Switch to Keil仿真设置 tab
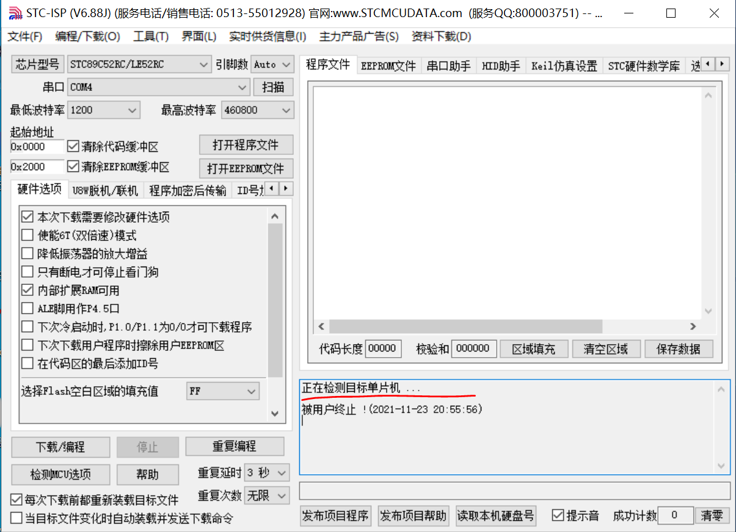The image size is (736, 532). 564,66
